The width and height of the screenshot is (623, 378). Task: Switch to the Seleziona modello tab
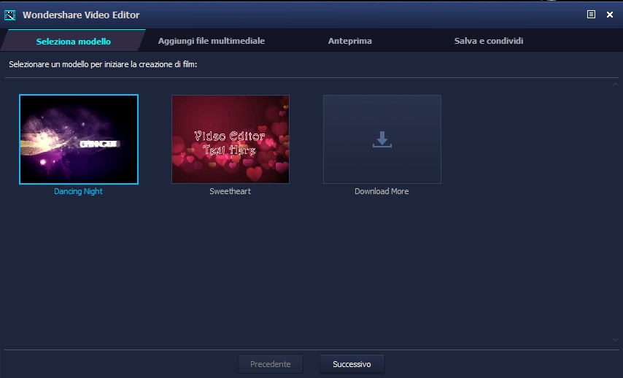click(74, 41)
